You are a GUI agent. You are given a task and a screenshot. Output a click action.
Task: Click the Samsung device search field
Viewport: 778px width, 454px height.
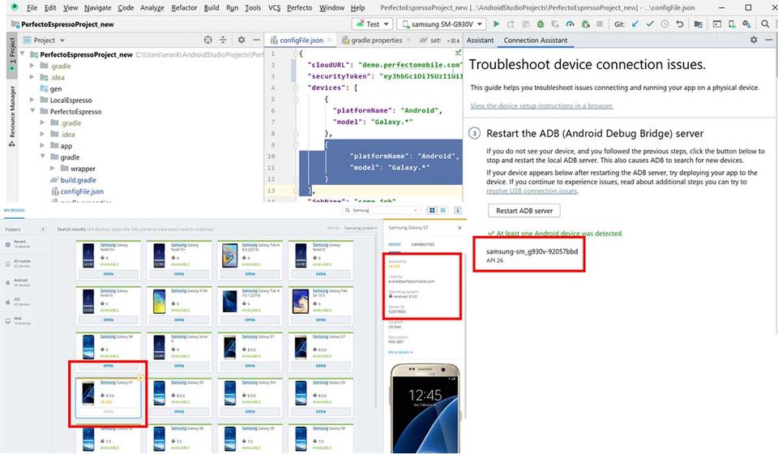click(x=383, y=210)
